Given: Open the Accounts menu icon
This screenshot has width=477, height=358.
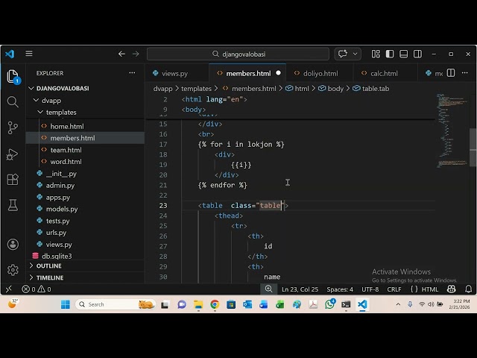Looking at the screenshot, I should [x=13, y=244].
